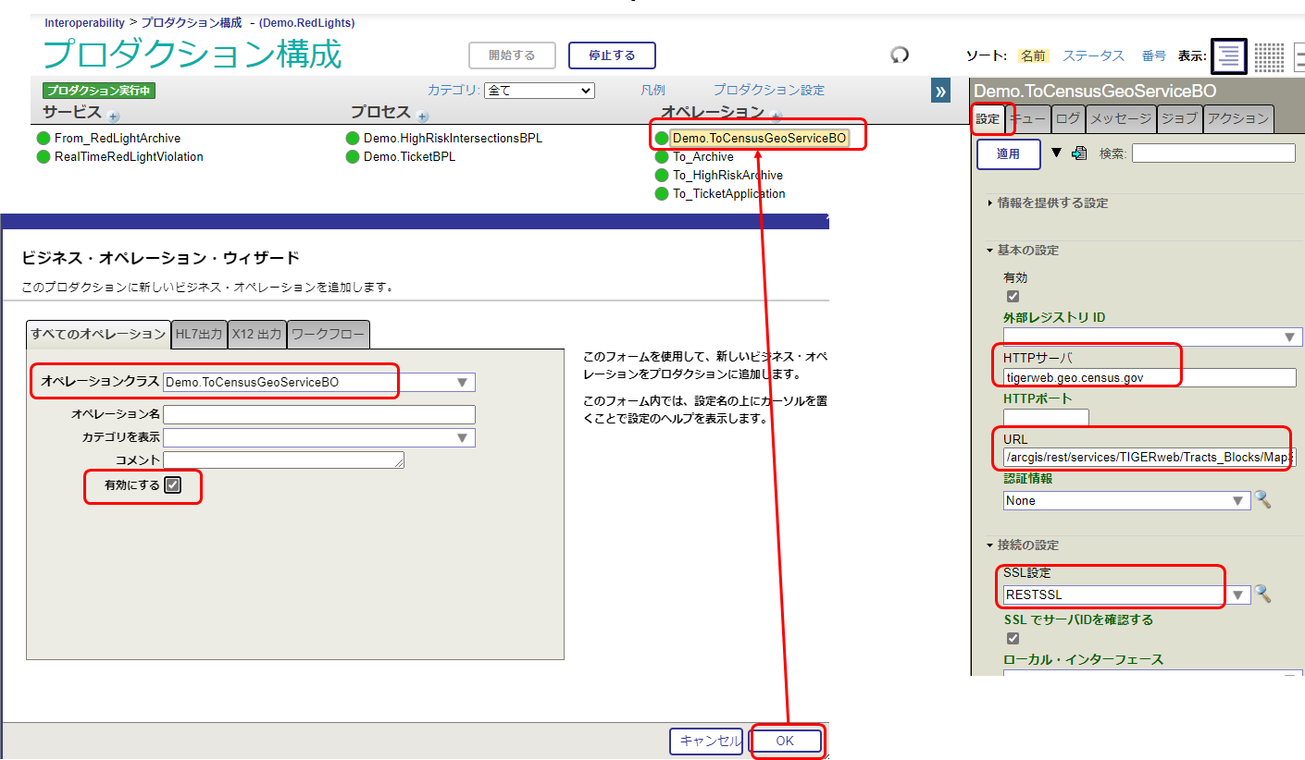Toggle SSL でサーバIDを確認する checkbox
The width and height of the screenshot is (1305, 760).
click(x=1013, y=639)
